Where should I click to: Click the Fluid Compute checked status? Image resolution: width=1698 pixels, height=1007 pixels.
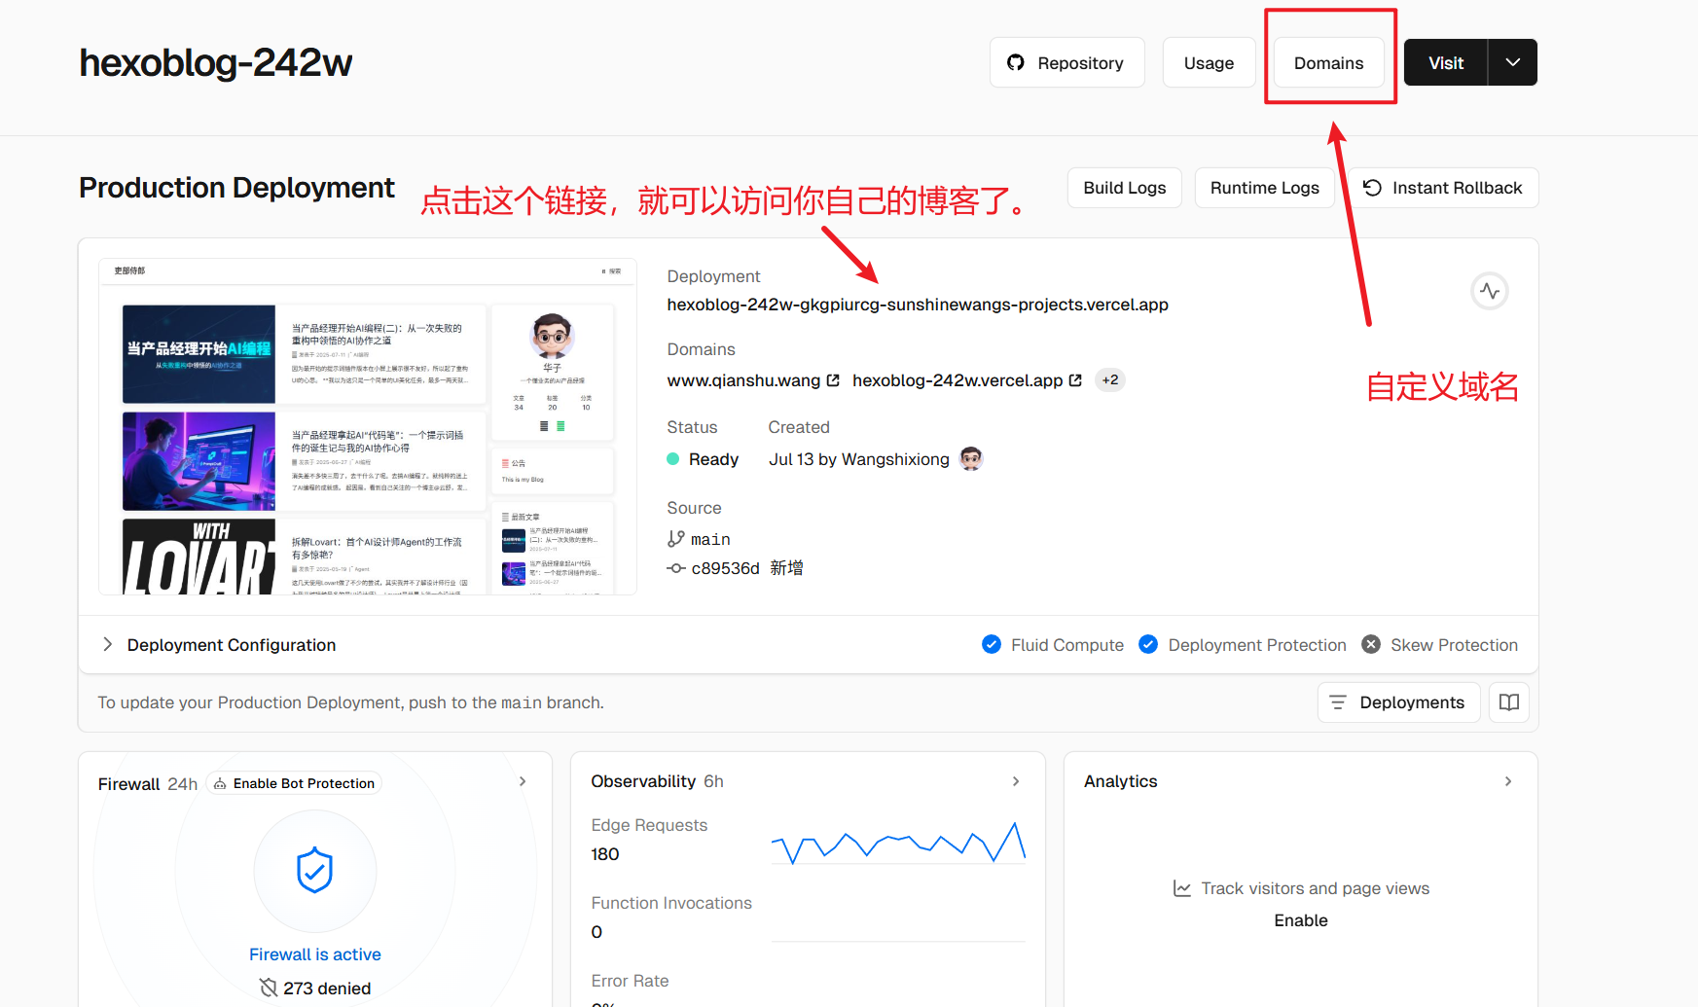(x=1053, y=645)
